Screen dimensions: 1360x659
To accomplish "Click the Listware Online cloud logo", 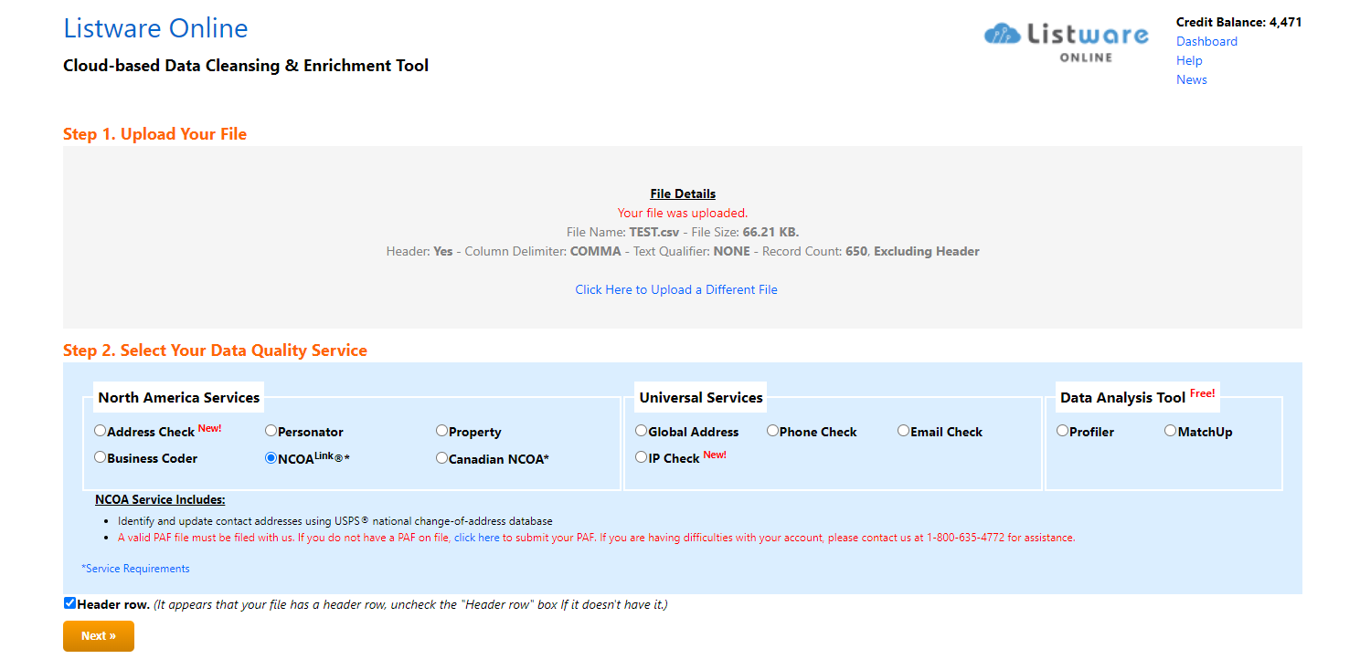I will coord(1067,41).
